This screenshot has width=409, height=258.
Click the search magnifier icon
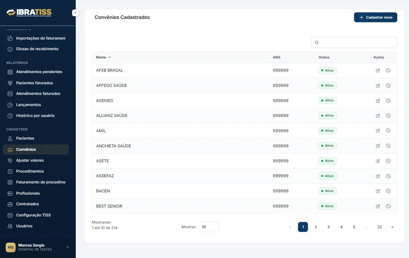pos(317,43)
